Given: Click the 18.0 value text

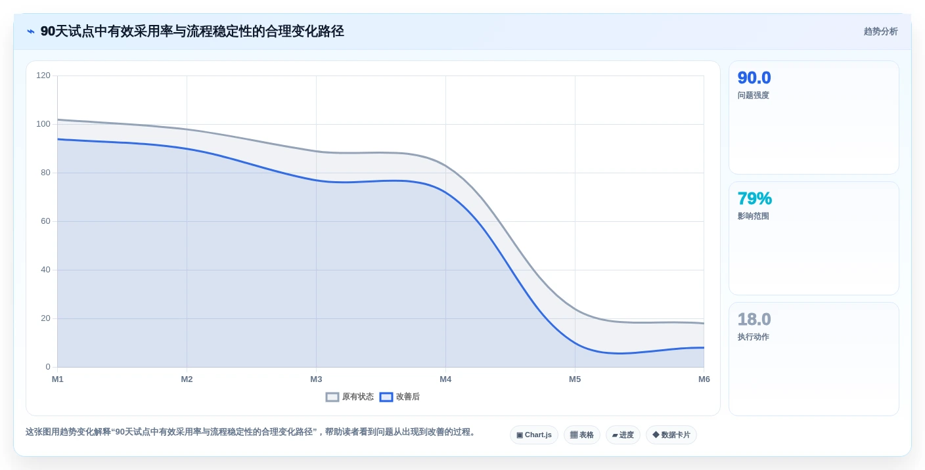Looking at the screenshot, I should coord(754,320).
